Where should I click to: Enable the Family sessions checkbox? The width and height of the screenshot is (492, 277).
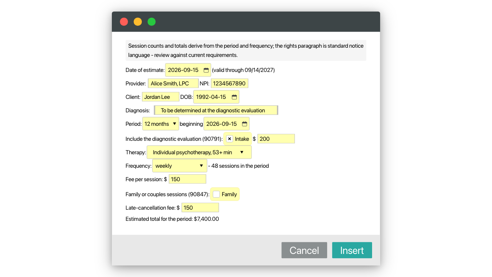click(x=216, y=194)
